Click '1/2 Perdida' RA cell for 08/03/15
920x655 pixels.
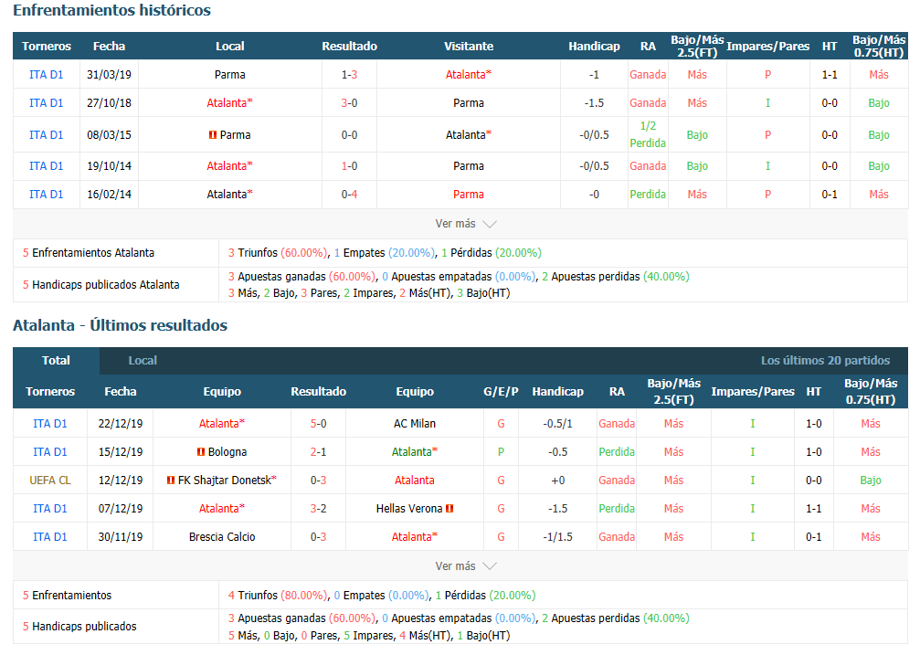click(x=648, y=134)
